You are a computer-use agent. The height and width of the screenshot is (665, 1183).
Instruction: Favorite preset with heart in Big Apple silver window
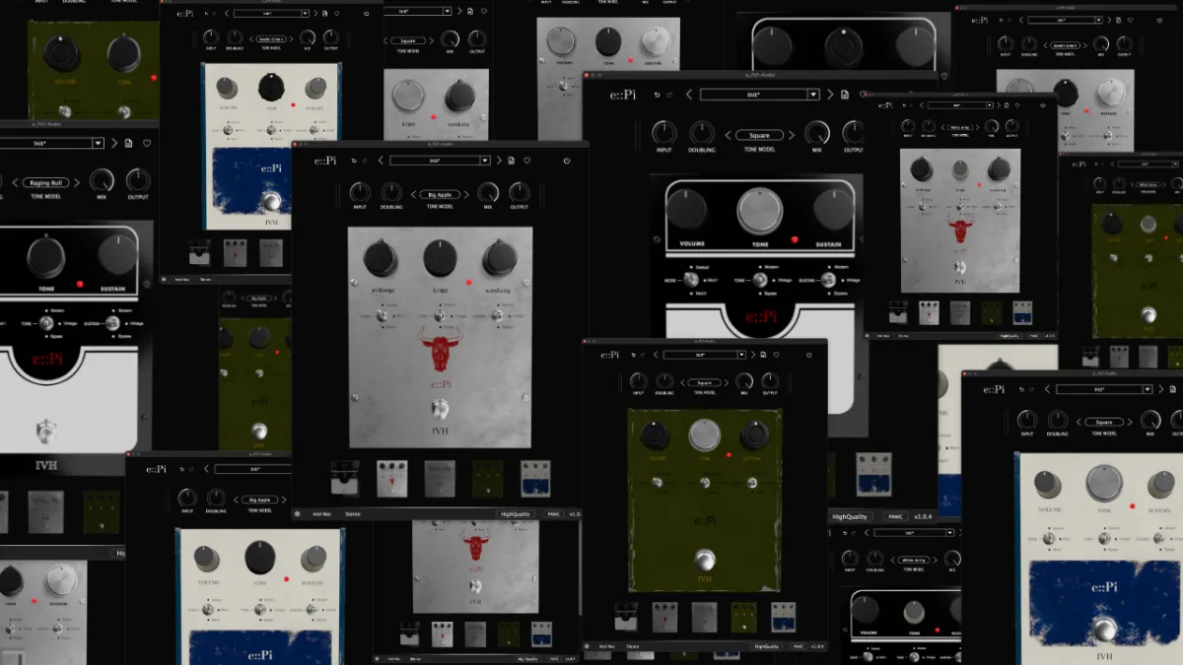pos(526,161)
